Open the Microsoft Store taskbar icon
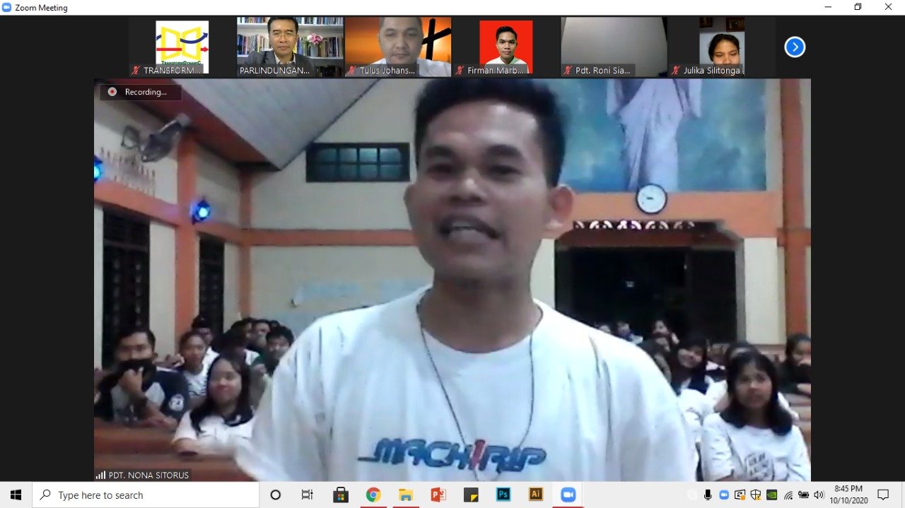 [x=341, y=495]
